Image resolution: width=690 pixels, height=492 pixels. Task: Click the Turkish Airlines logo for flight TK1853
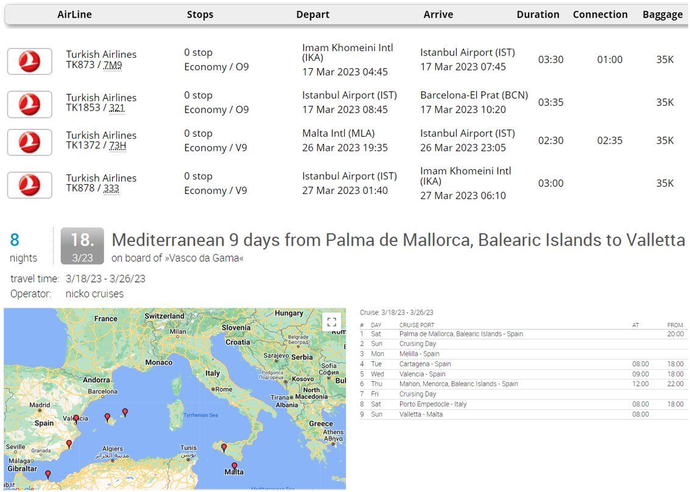tap(29, 104)
